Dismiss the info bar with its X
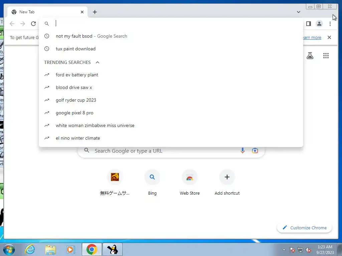The width and height of the screenshot is (342, 256). (x=329, y=37)
